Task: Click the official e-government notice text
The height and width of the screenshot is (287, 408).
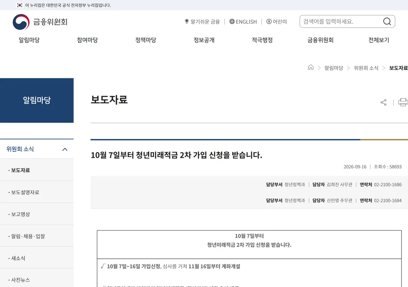Action: pyautogui.click(x=68, y=5)
